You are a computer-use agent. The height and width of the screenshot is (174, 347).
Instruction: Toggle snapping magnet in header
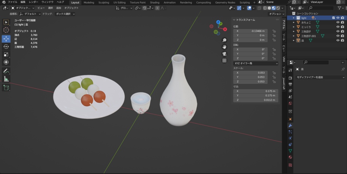coord(144,8)
